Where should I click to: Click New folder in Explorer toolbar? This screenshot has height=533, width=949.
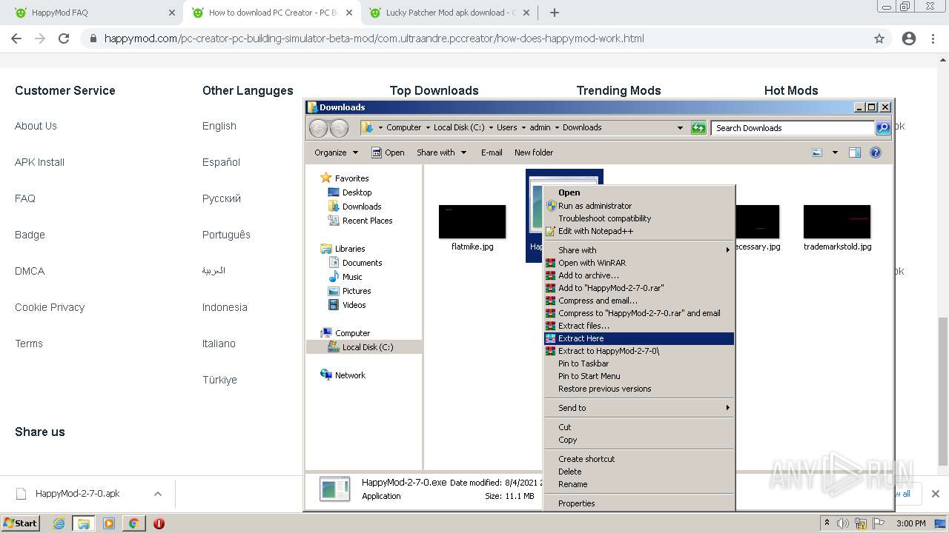(x=534, y=152)
